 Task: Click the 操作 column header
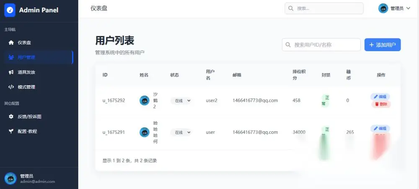pyautogui.click(x=381, y=75)
